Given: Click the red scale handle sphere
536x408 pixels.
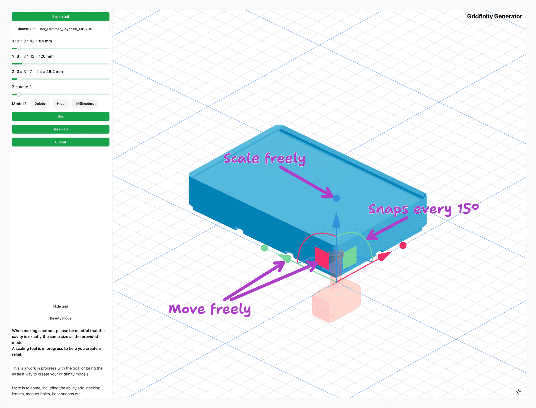Looking at the screenshot, I should tap(403, 245).
